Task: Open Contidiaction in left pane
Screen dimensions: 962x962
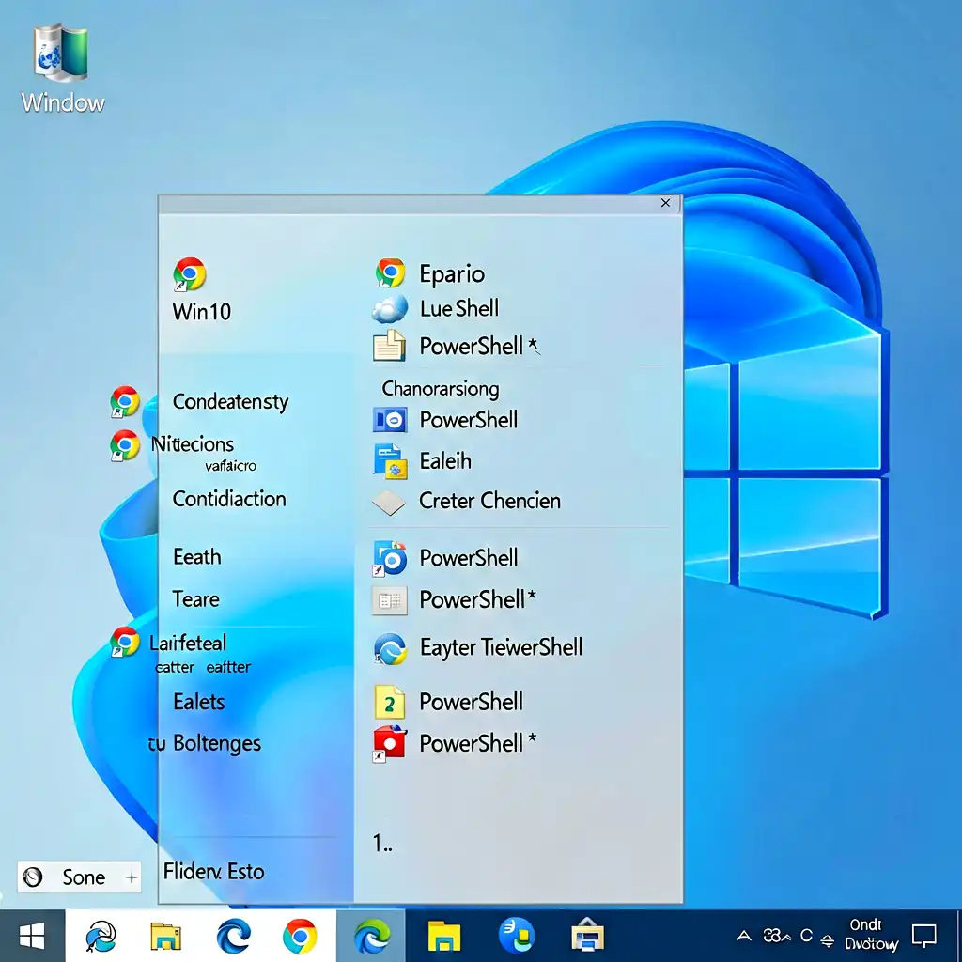Action: (229, 499)
